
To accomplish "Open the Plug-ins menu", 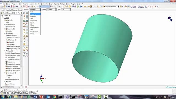I will pos(73,4).
